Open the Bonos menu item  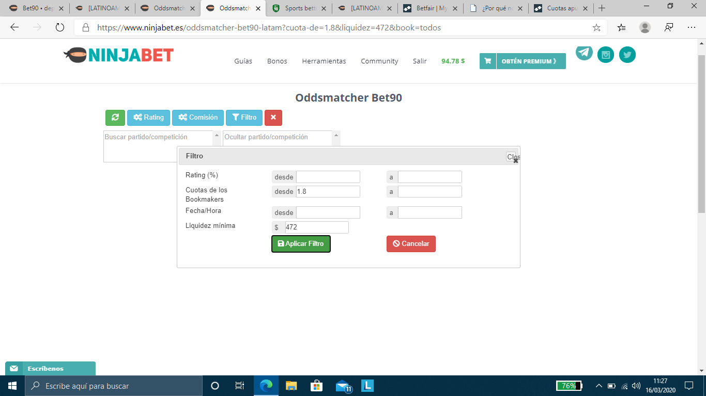[277, 61]
